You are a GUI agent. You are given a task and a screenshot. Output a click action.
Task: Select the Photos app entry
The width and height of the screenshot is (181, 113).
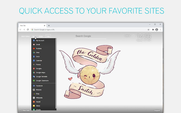click(x=43, y=65)
